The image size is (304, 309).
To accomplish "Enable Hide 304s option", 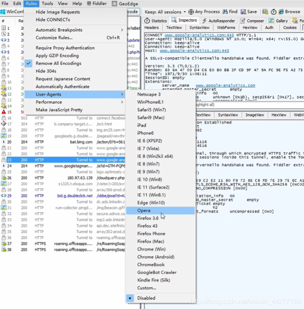I will click(75, 71).
